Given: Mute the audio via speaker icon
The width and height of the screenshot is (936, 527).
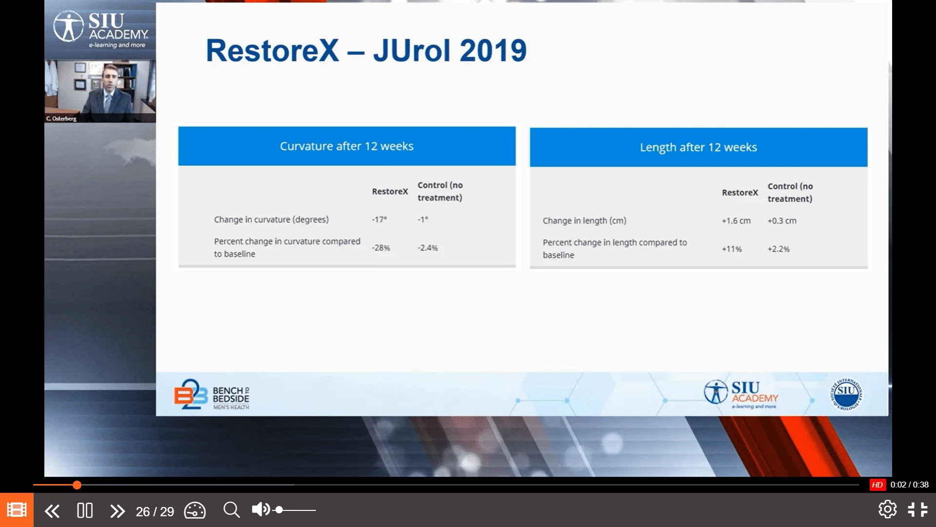Looking at the screenshot, I should click(260, 509).
